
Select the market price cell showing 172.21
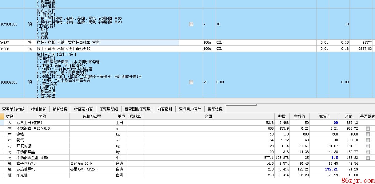[x=328, y=169]
